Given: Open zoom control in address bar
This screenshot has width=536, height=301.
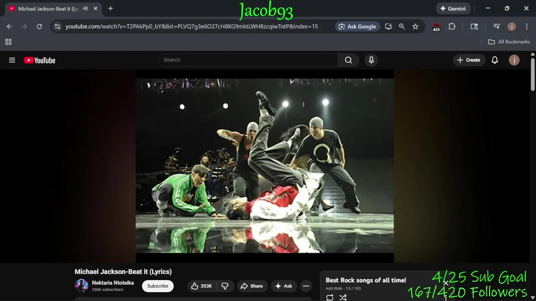Looking at the screenshot, I should (402, 26).
